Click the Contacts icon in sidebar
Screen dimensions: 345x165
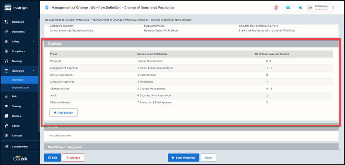point(6,136)
